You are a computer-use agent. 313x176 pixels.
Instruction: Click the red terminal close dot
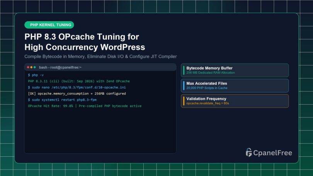tap(28, 68)
